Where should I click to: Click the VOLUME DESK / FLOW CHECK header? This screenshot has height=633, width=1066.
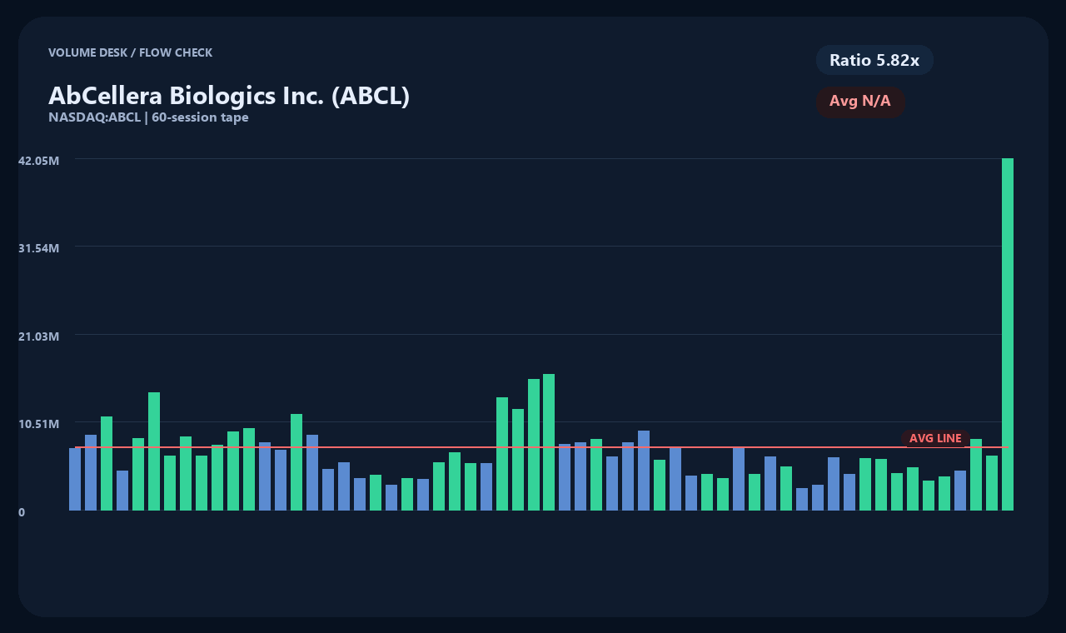[x=130, y=52]
